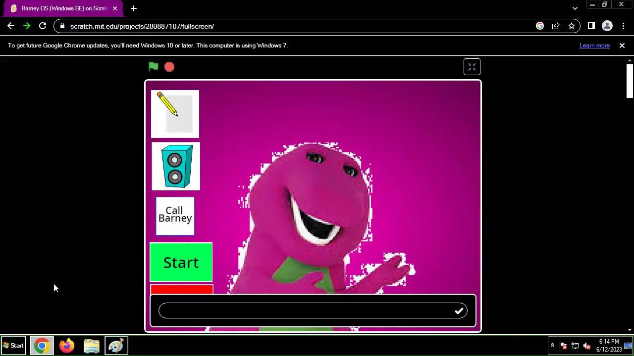Screen dimensions: 634x356
Task: Open the speaker sound app icon
Action: pyautogui.click(x=176, y=166)
